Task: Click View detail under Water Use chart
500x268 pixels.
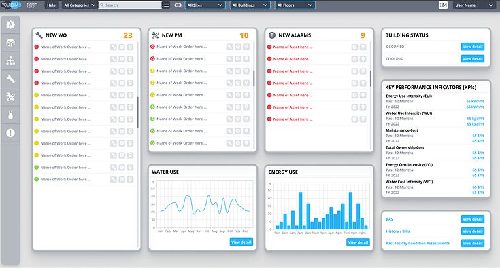Action: (241, 242)
